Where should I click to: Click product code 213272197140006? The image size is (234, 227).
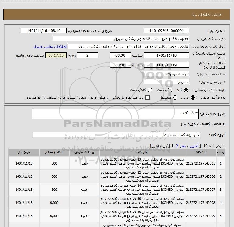[201, 176]
